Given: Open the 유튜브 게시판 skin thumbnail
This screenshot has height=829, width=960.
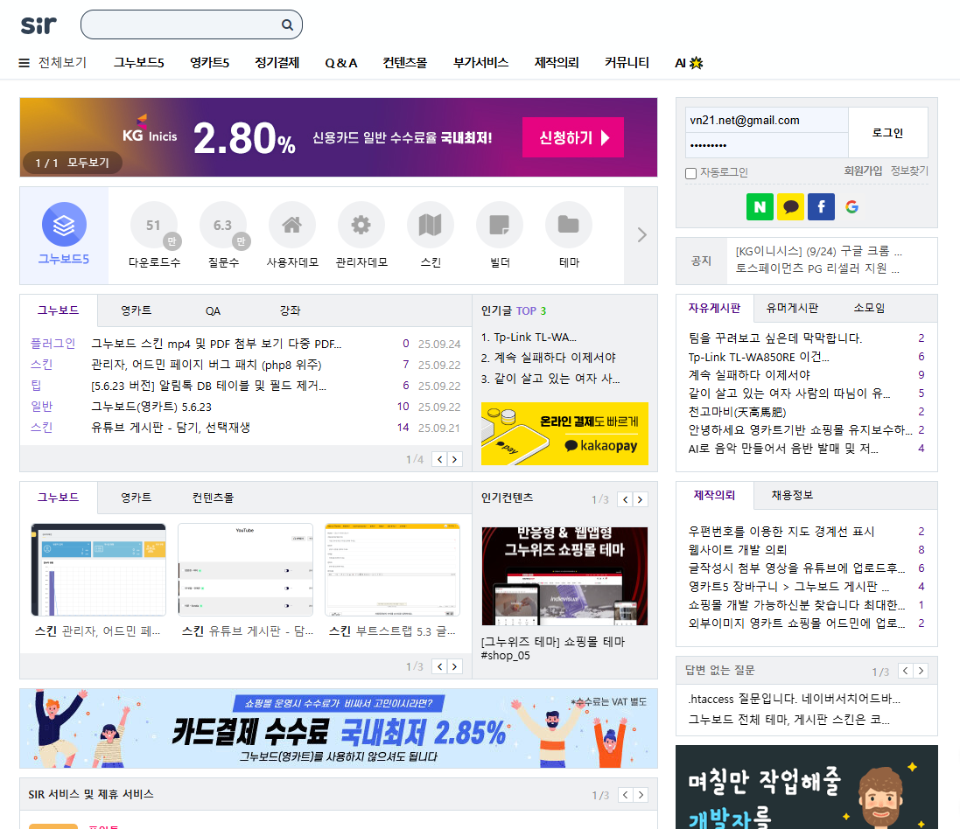Looking at the screenshot, I should (245, 570).
